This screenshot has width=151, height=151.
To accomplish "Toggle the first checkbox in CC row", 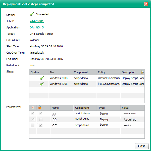I will coord(33,125).
